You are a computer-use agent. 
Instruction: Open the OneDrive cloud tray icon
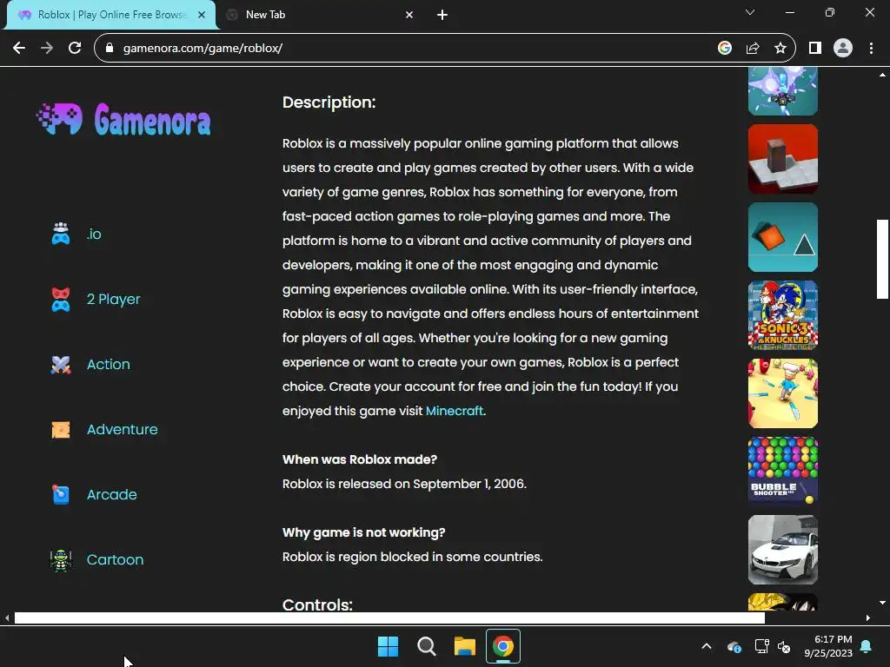pyautogui.click(x=734, y=646)
